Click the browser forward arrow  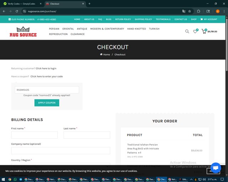pyautogui.click(x=10, y=11)
